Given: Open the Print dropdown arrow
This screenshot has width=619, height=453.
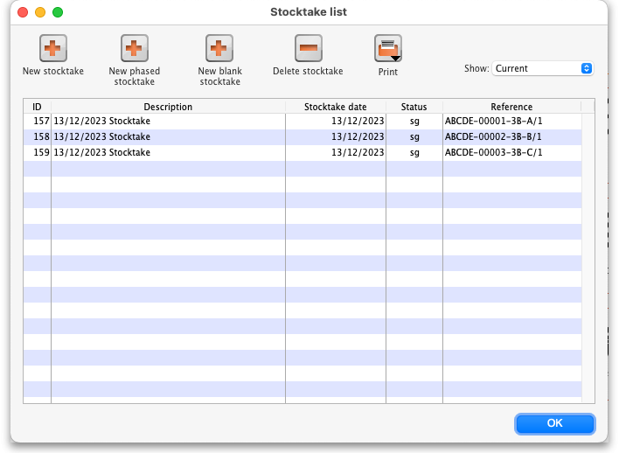Looking at the screenshot, I should pyautogui.click(x=396, y=58).
